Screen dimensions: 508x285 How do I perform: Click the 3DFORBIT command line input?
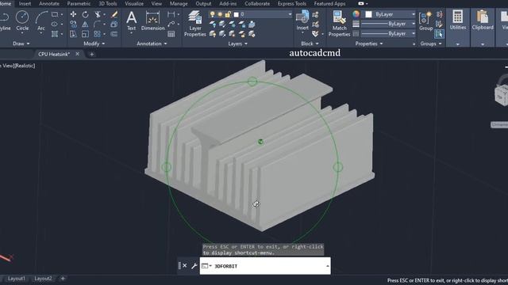point(265,266)
